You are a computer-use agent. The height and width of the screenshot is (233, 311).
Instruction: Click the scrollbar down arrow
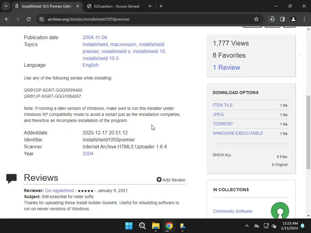(x=308, y=216)
